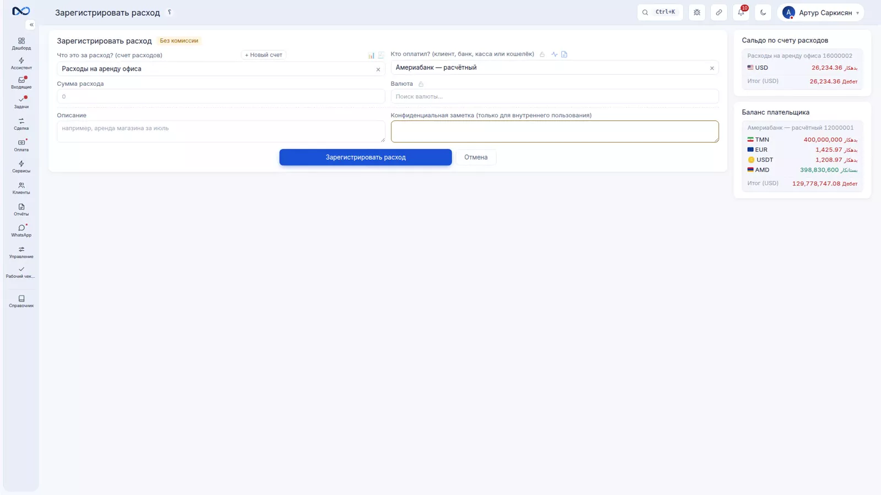Open Сервисы in the sidebar

click(x=21, y=167)
